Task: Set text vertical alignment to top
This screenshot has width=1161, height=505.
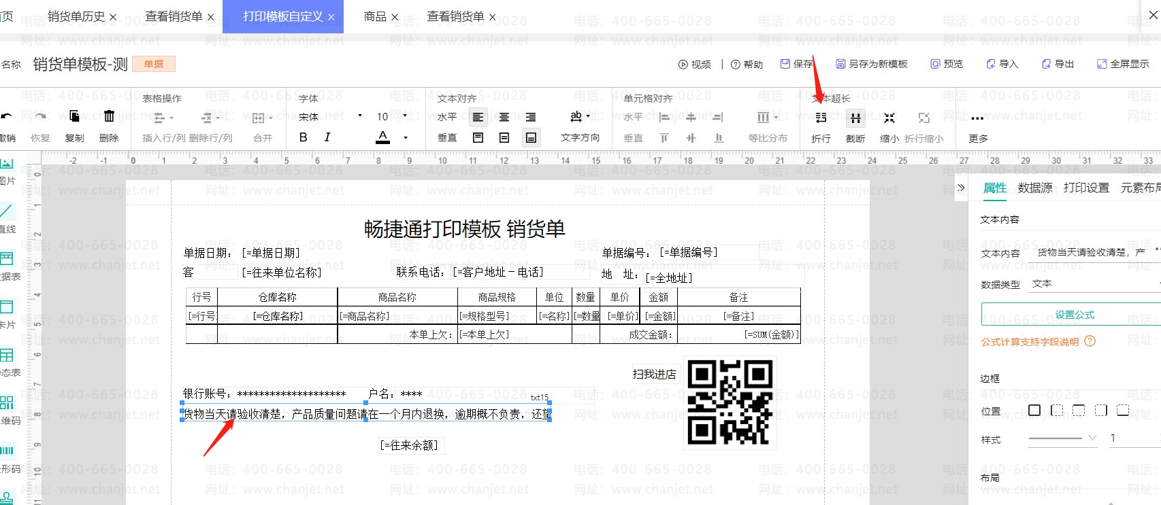Action: (478, 138)
